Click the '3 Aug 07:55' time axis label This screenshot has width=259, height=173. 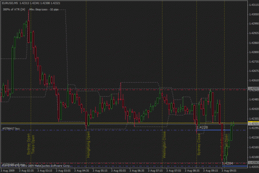[174, 171]
